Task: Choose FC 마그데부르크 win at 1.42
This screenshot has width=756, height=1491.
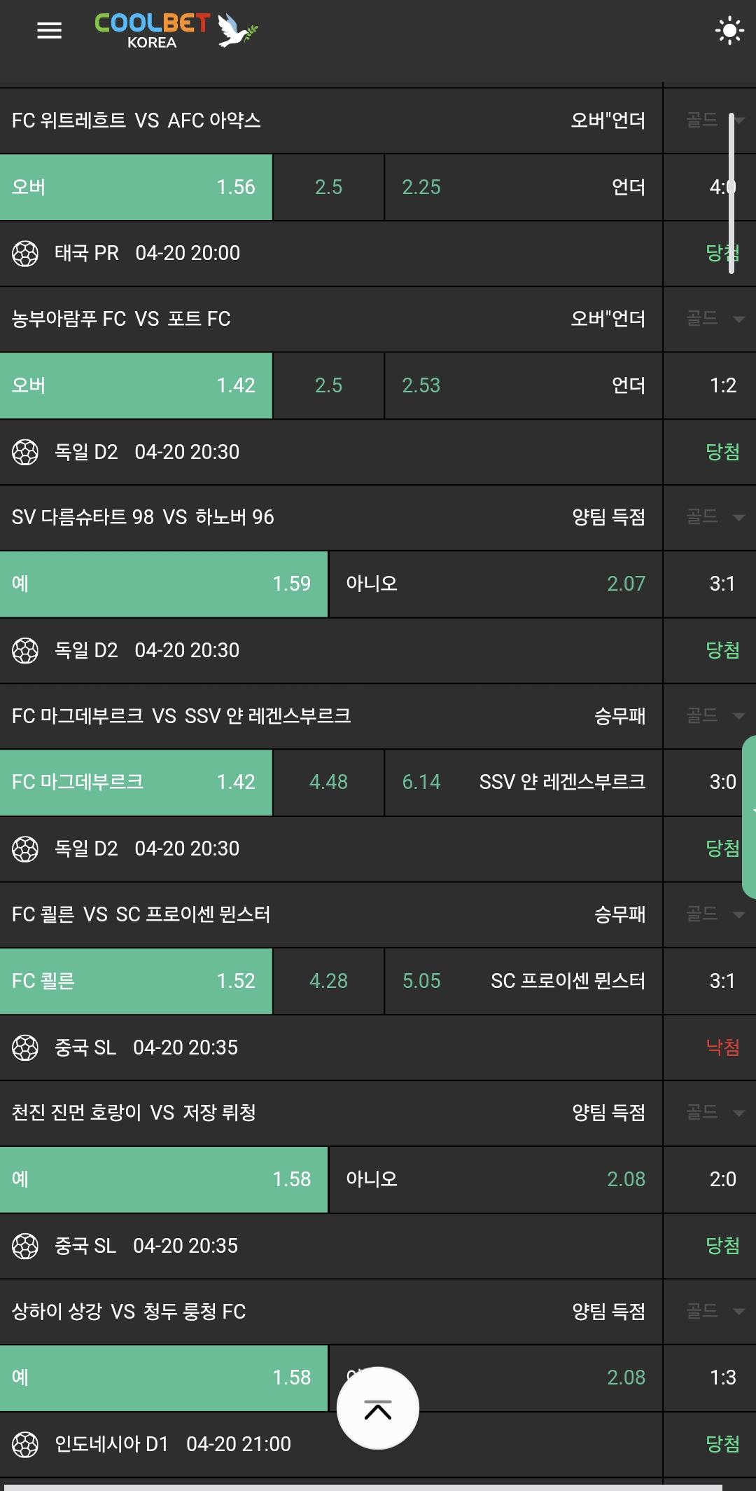Action: pyautogui.click(x=136, y=782)
